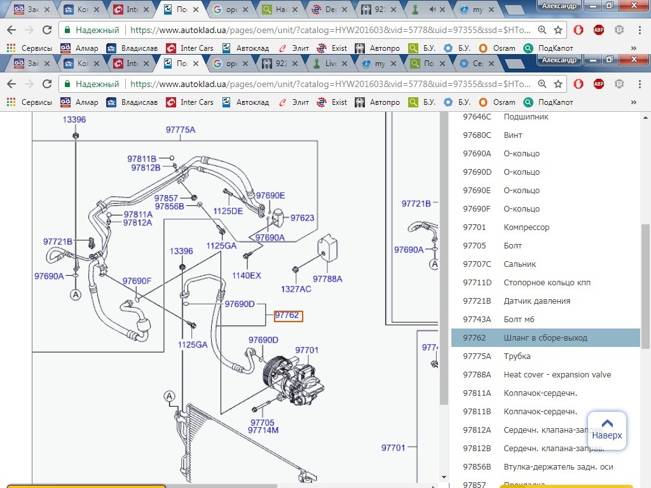Expand the bookmarks overflow chevron in the lower window
The height and width of the screenshot is (488, 651).
633,102
